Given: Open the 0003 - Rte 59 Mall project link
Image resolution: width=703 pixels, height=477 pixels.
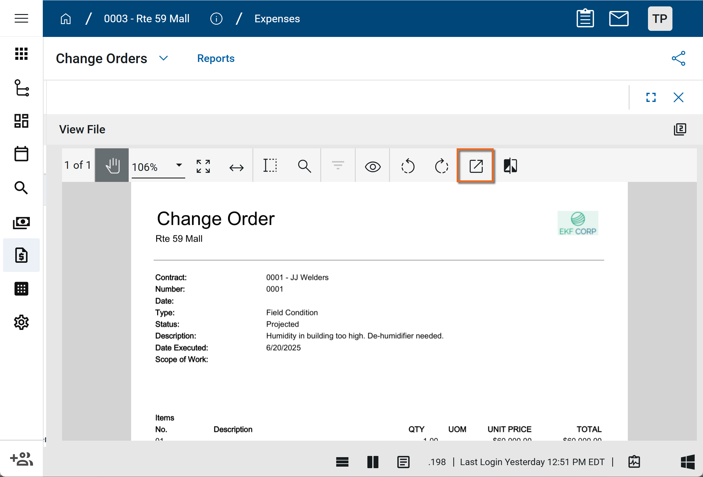Looking at the screenshot, I should point(147,19).
